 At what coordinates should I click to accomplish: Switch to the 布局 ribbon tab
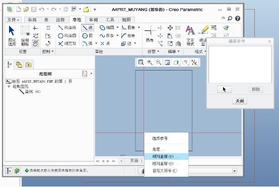32,20
